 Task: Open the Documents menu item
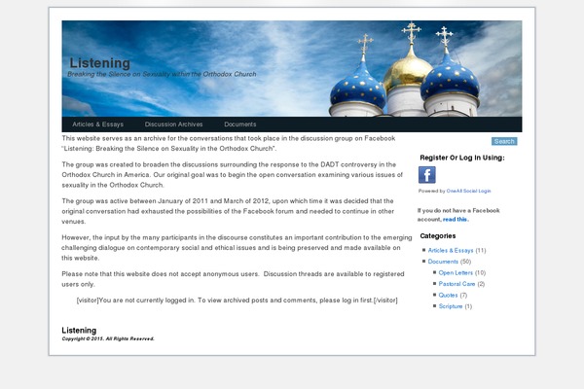point(239,124)
